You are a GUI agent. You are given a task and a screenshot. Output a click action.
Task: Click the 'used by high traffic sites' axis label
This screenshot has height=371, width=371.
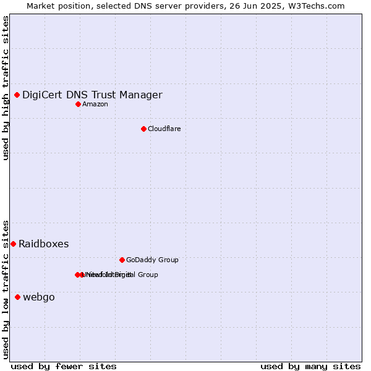click(6, 88)
